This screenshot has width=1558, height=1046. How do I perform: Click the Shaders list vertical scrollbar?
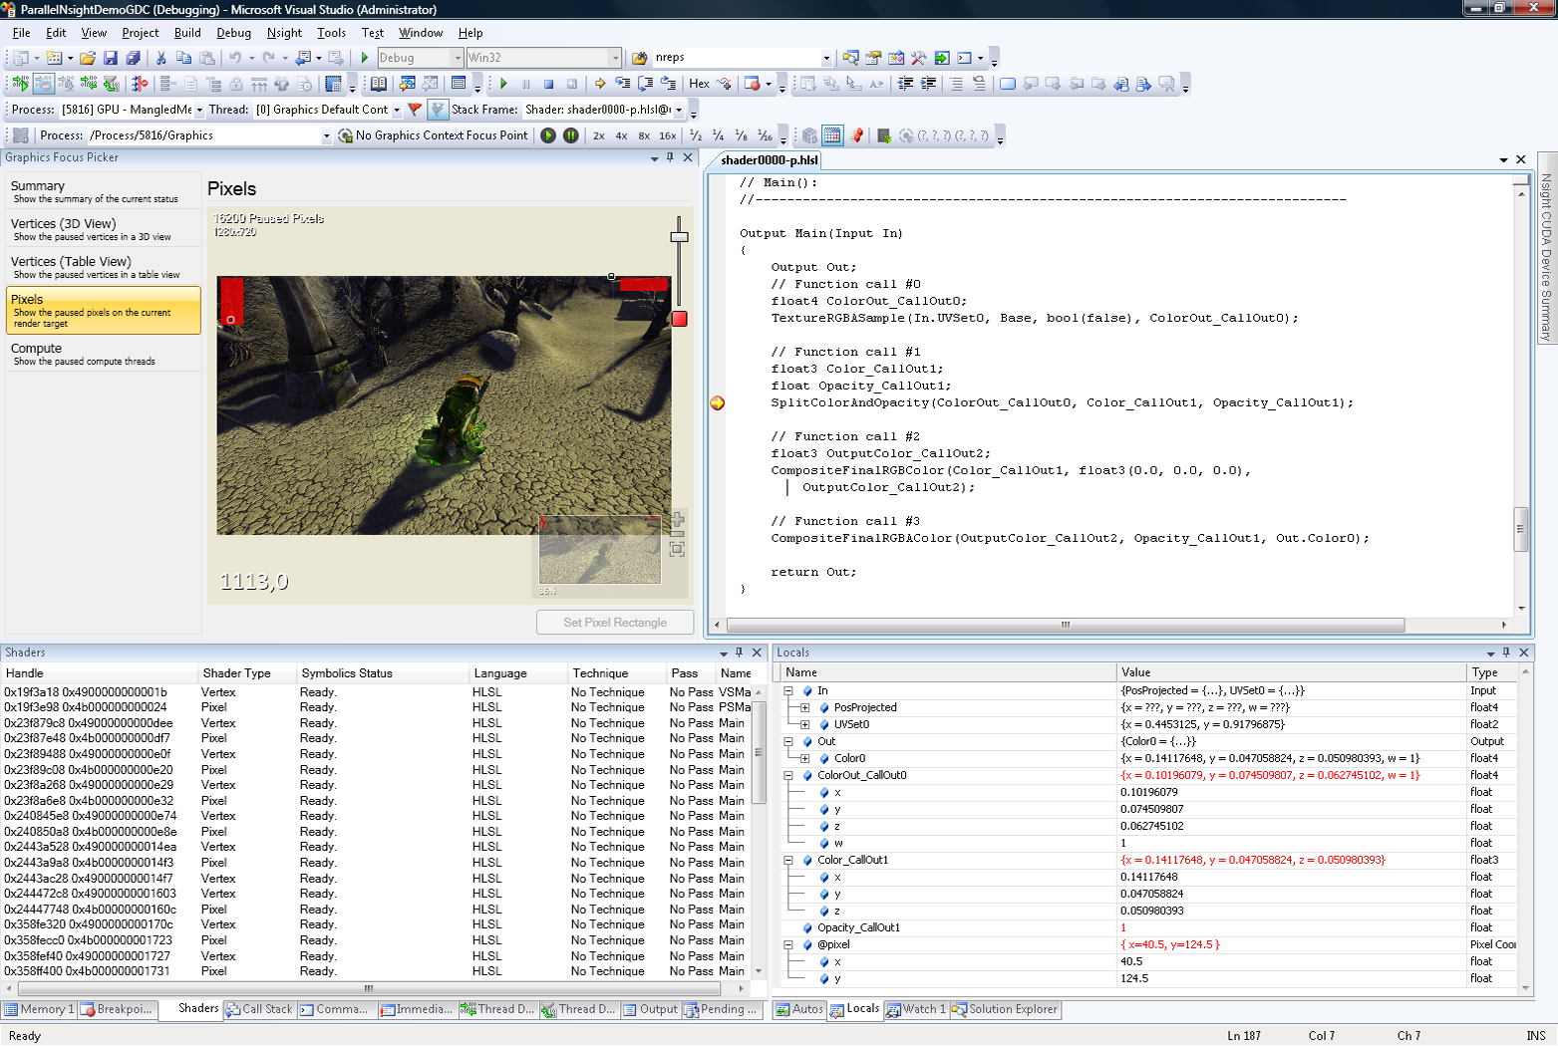(759, 830)
